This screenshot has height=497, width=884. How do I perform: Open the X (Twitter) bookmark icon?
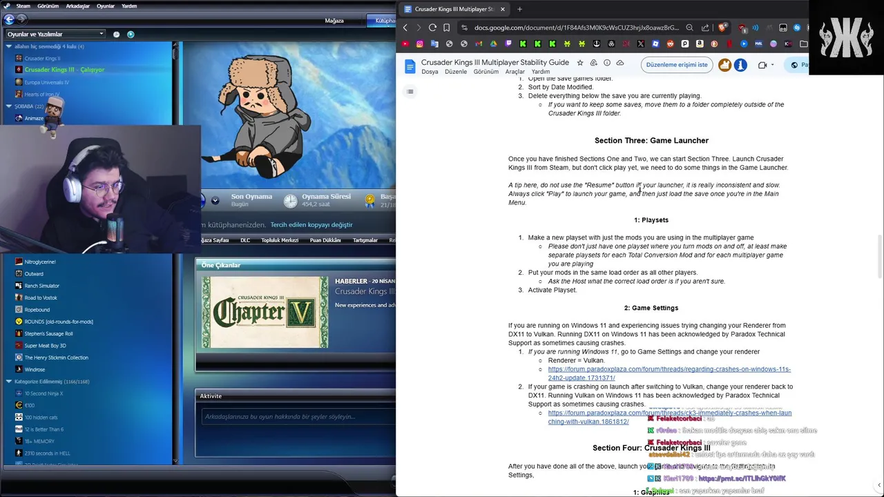point(641,44)
